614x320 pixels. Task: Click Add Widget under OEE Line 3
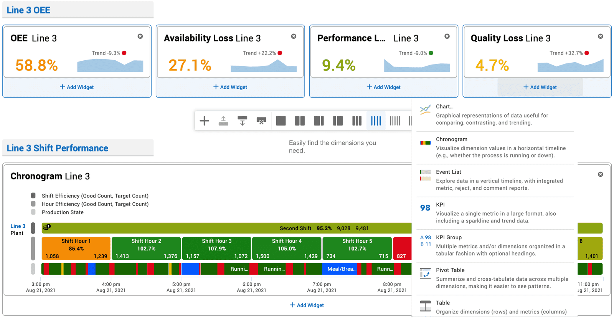click(x=77, y=87)
